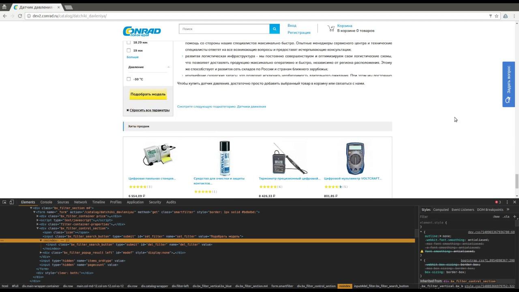Click the Больше link in filter

pyautogui.click(x=133, y=57)
